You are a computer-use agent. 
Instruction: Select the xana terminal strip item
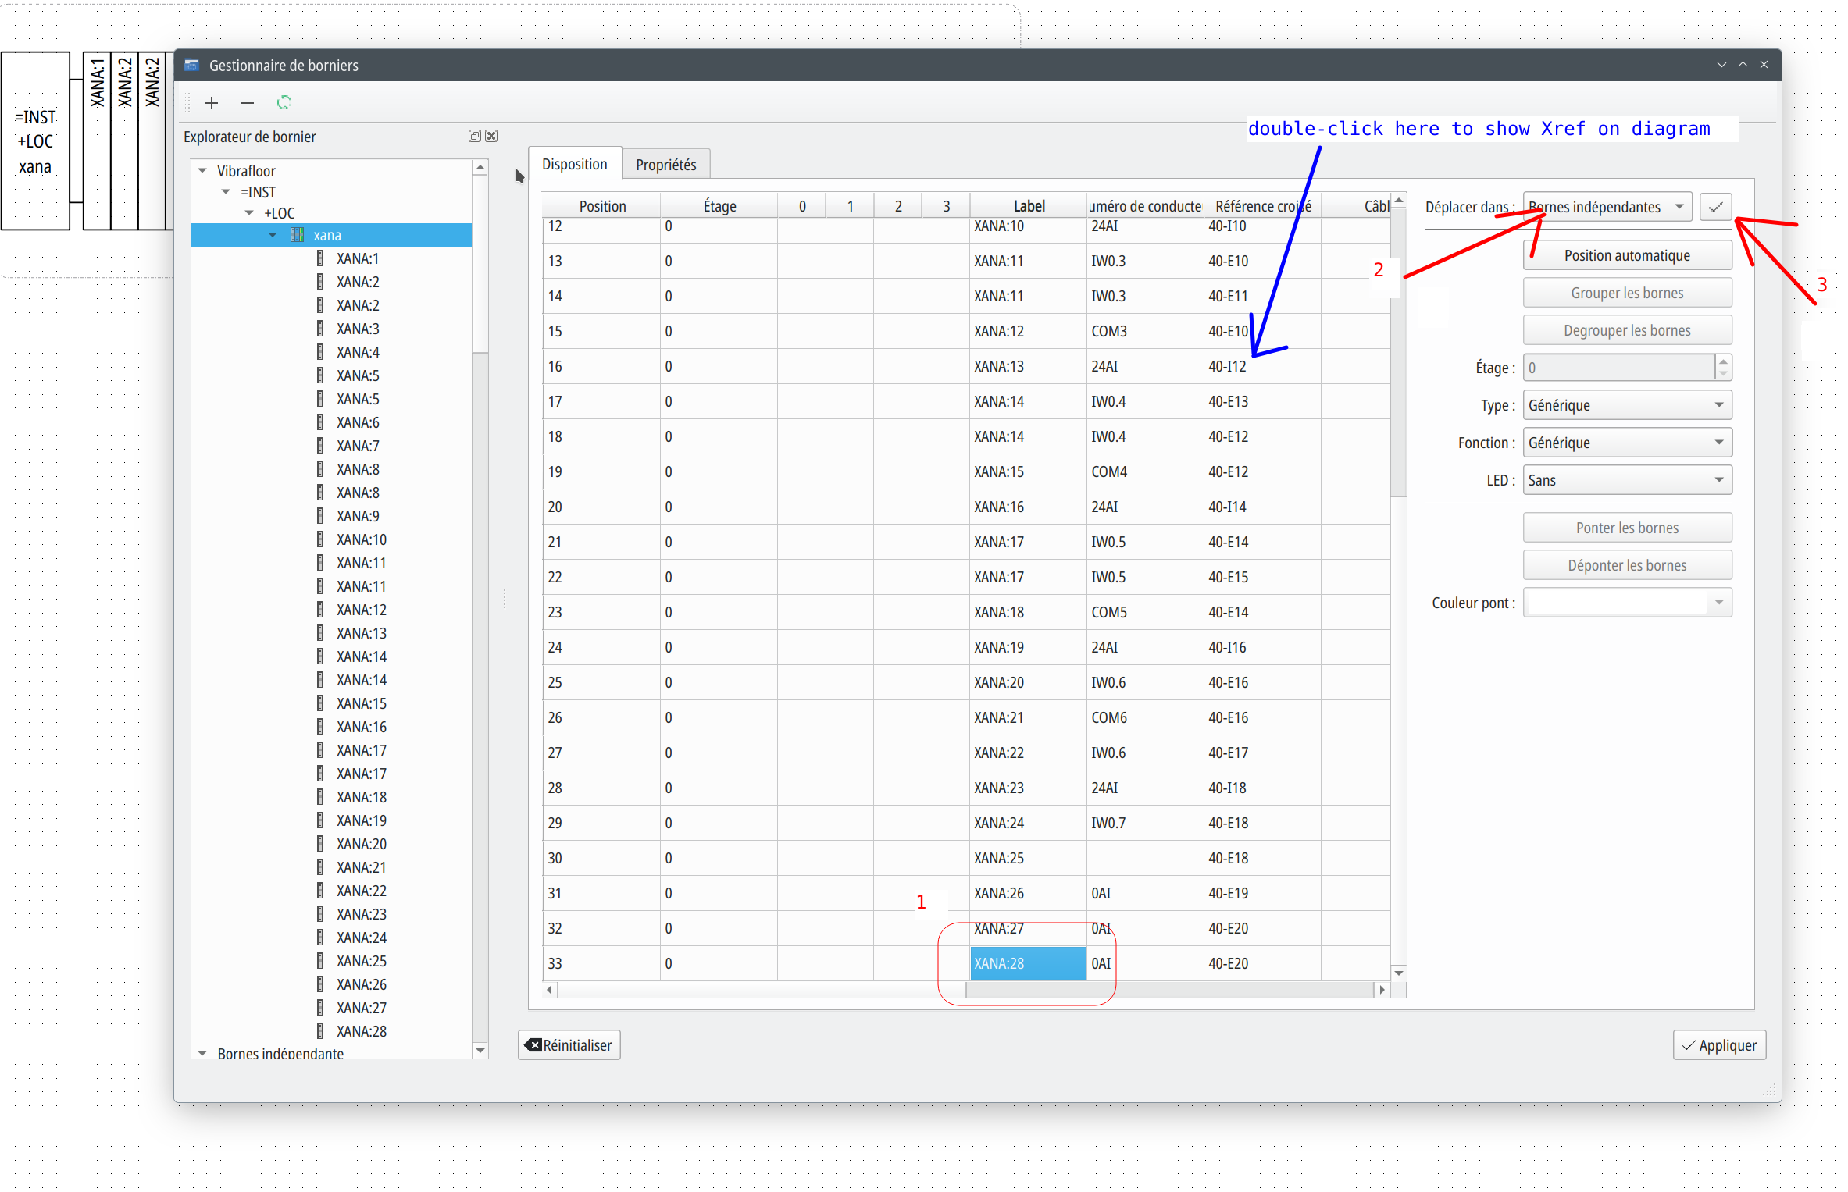tap(331, 235)
